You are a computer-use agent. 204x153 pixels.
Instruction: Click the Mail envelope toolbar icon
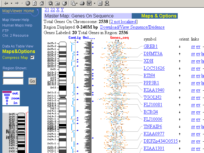(x=73, y=3)
